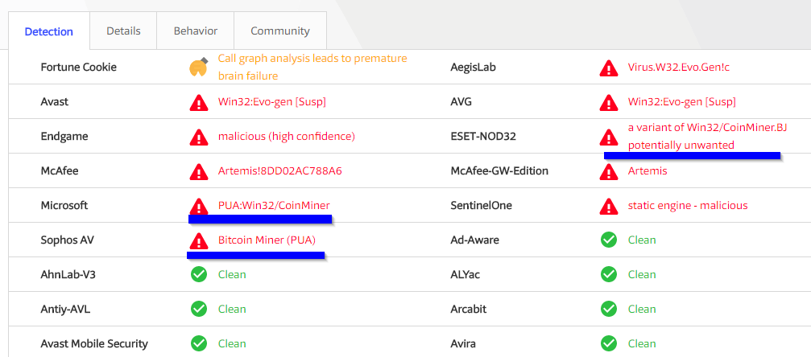Click the Avira green checkmark icon
Image resolution: width=811 pixels, height=357 pixels.
610,343
